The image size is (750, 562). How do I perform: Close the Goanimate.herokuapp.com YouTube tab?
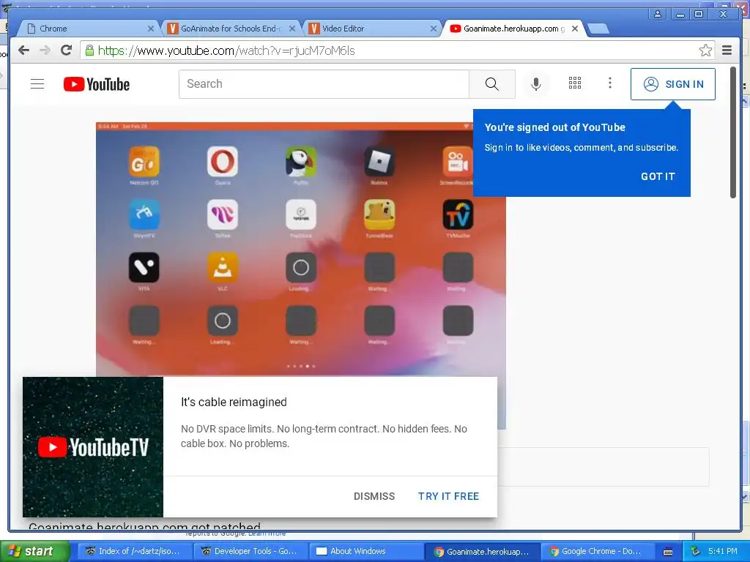[x=575, y=29]
